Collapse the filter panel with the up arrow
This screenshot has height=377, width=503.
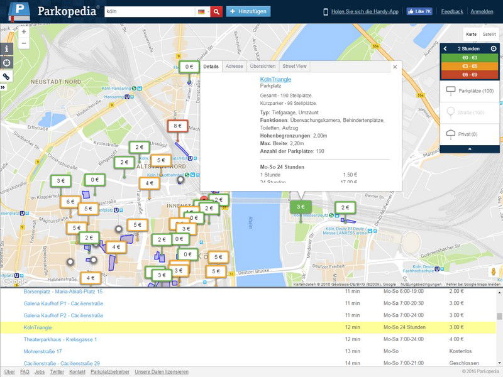pos(470,149)
